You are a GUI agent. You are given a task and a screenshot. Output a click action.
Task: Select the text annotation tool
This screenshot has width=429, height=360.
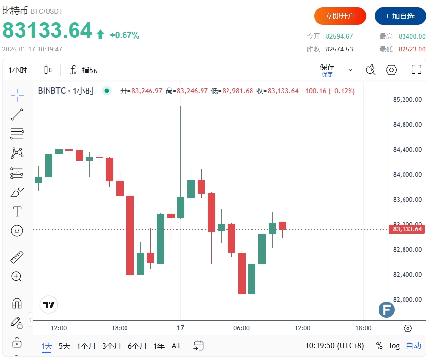17,211
